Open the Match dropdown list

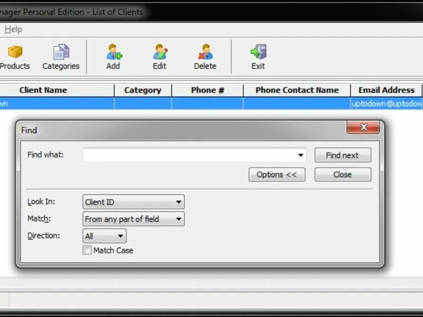pos(134,219)
